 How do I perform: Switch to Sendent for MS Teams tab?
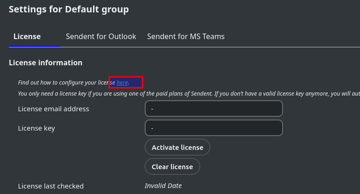[186, 36]
